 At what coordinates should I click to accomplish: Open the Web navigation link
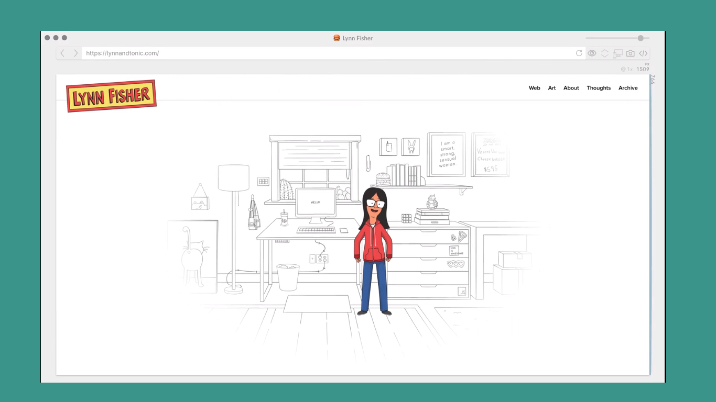[x=535, y=88]
